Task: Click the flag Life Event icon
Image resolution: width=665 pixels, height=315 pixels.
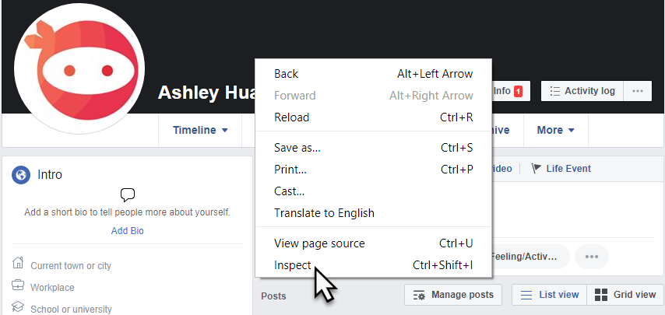Action: [536, 169]
